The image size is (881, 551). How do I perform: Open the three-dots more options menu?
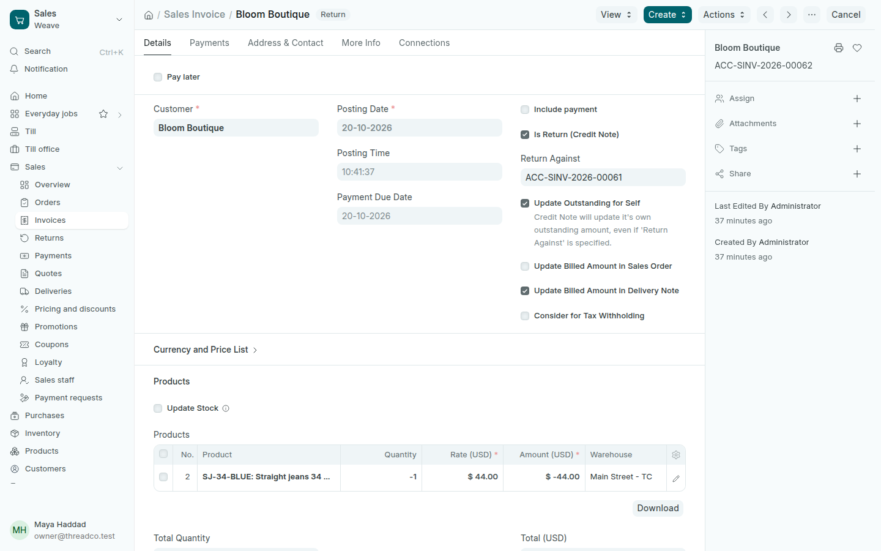point(812,15)
